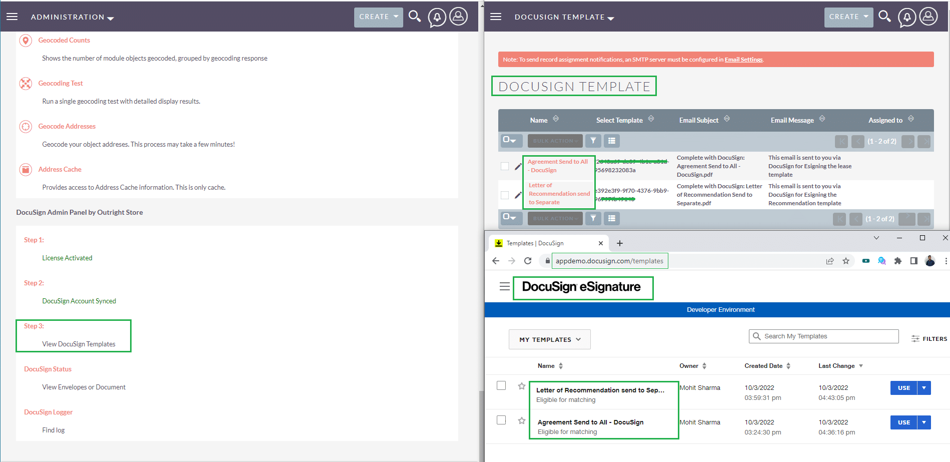
Task: Click share page icon in address bar
Action: click(x=830, y=261)
